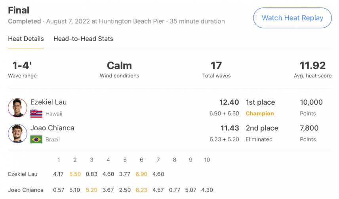
Task: Switch to Head-to-Head Stats tab
Action: 83,39
